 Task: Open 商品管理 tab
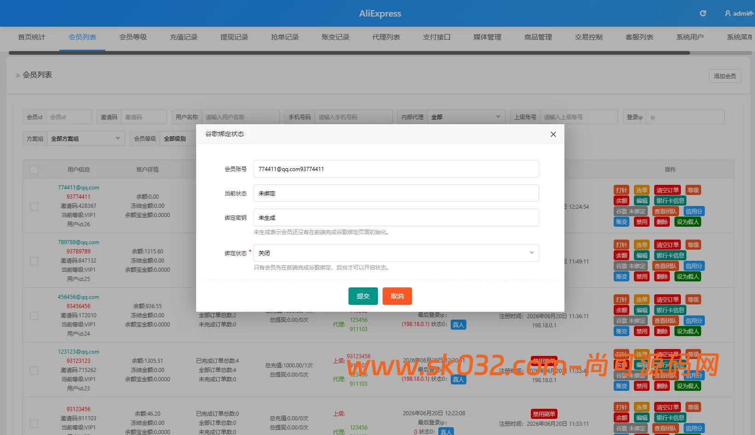point(538,37)
